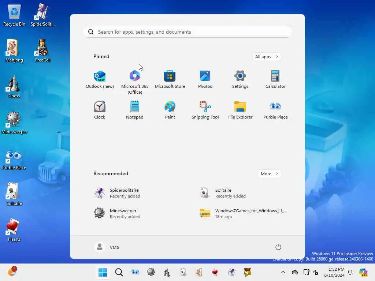Select the Chess desktop shortcut
Image resolution: width=375 pixels, height=281 pixels.
(14, 86)
